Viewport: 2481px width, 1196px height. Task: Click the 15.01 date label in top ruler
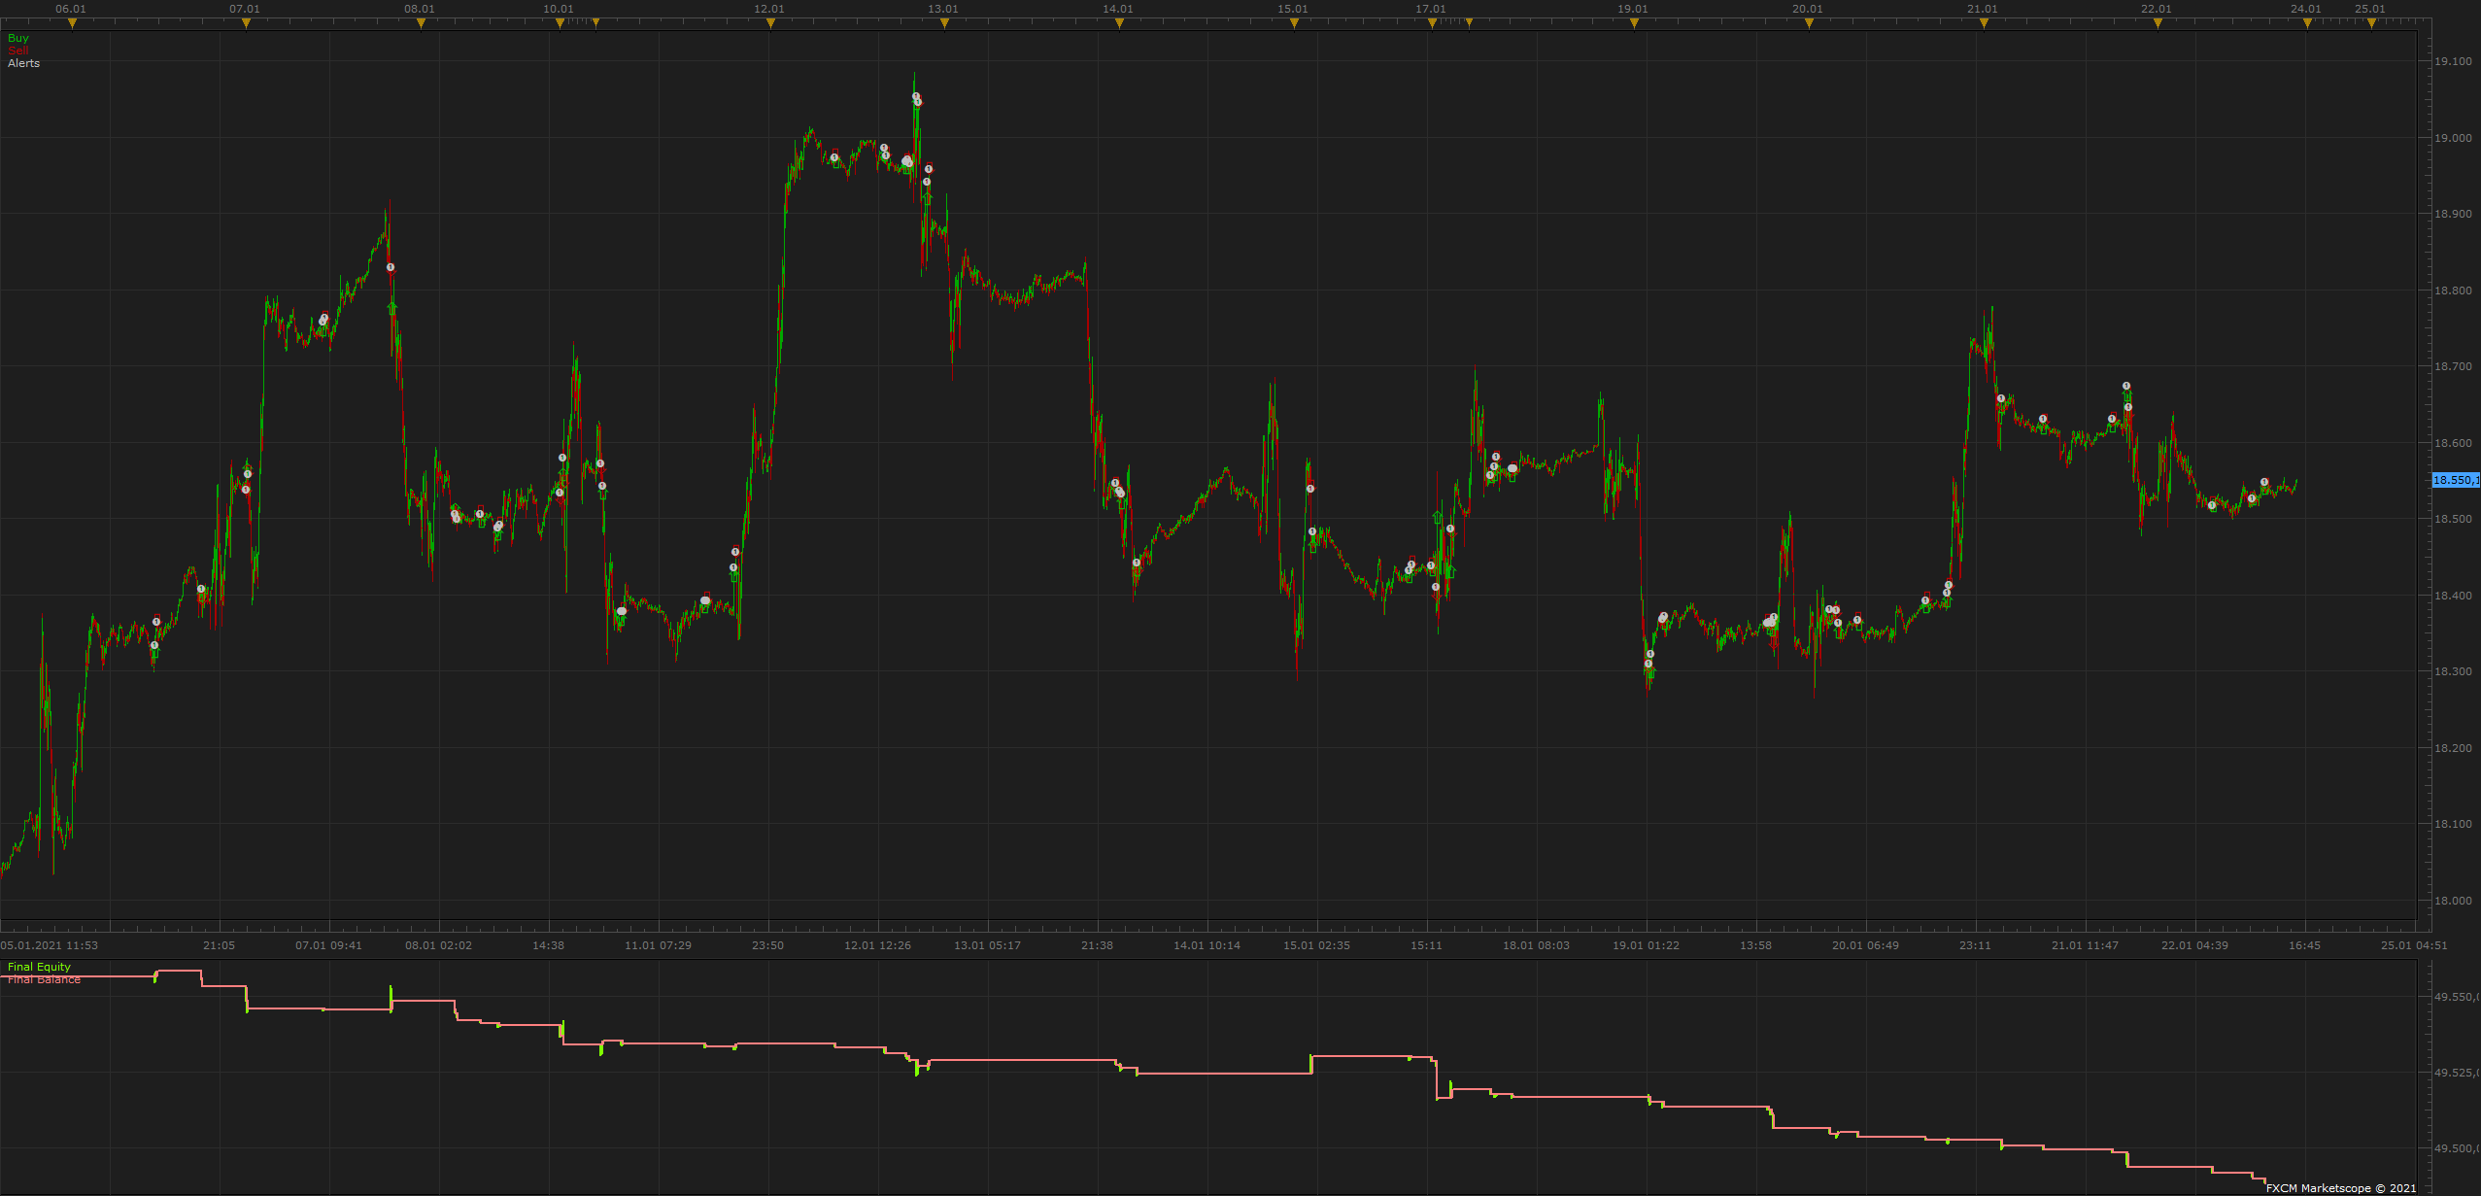[1292, 9]
